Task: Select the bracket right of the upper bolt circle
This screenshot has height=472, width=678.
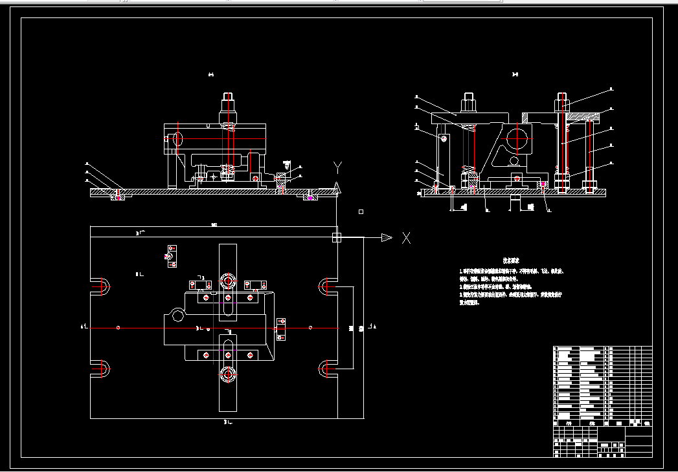Action: 255,285
